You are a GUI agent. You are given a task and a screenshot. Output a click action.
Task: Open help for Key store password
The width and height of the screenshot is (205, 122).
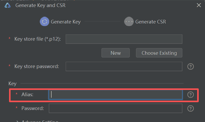click(191, 66)
